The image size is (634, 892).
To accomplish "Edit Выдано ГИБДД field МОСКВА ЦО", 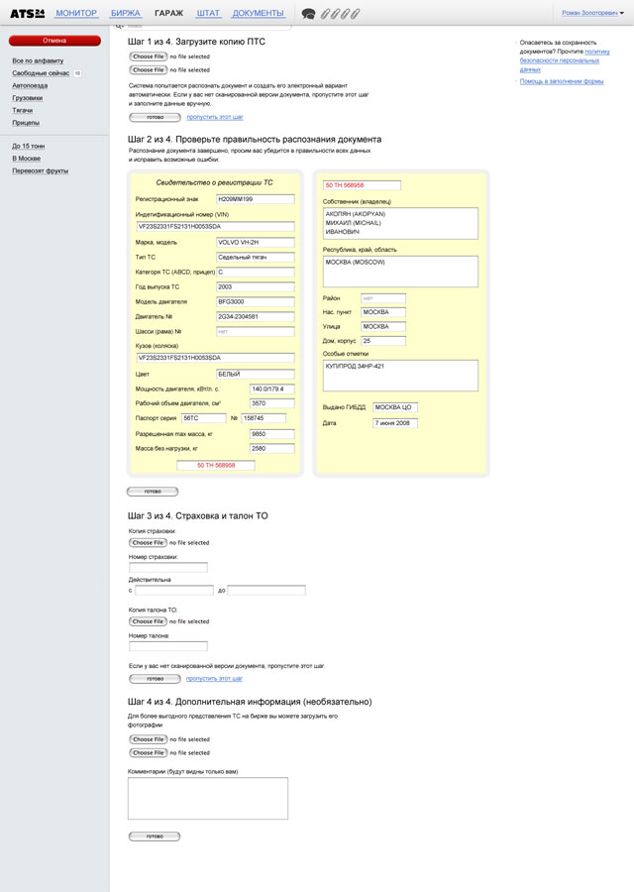I will click(395, 407).
